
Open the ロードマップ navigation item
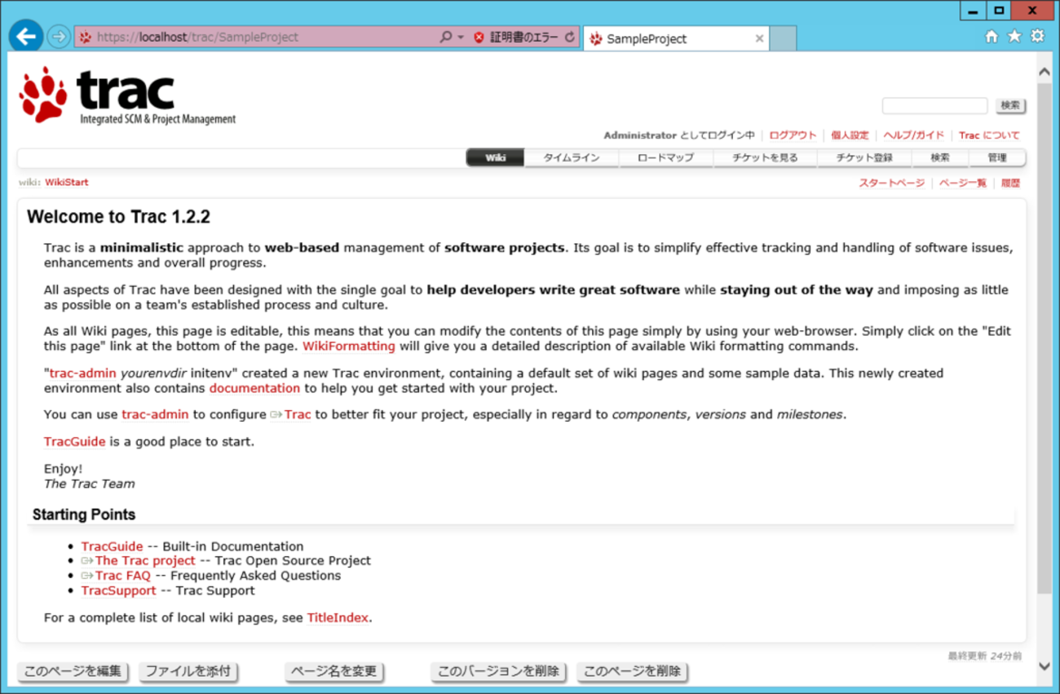[666, 158]
